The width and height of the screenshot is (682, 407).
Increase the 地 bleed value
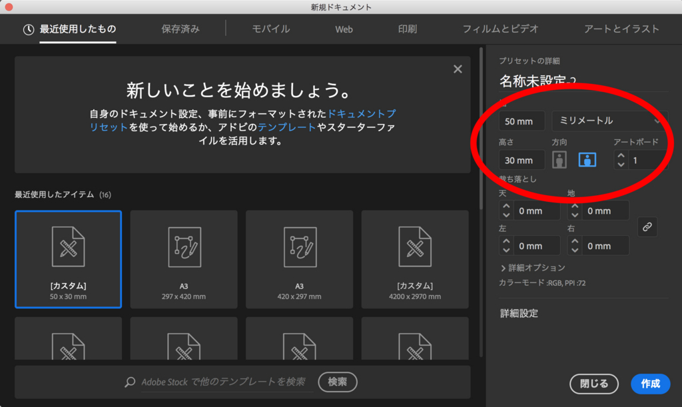[x=575, y=206]
